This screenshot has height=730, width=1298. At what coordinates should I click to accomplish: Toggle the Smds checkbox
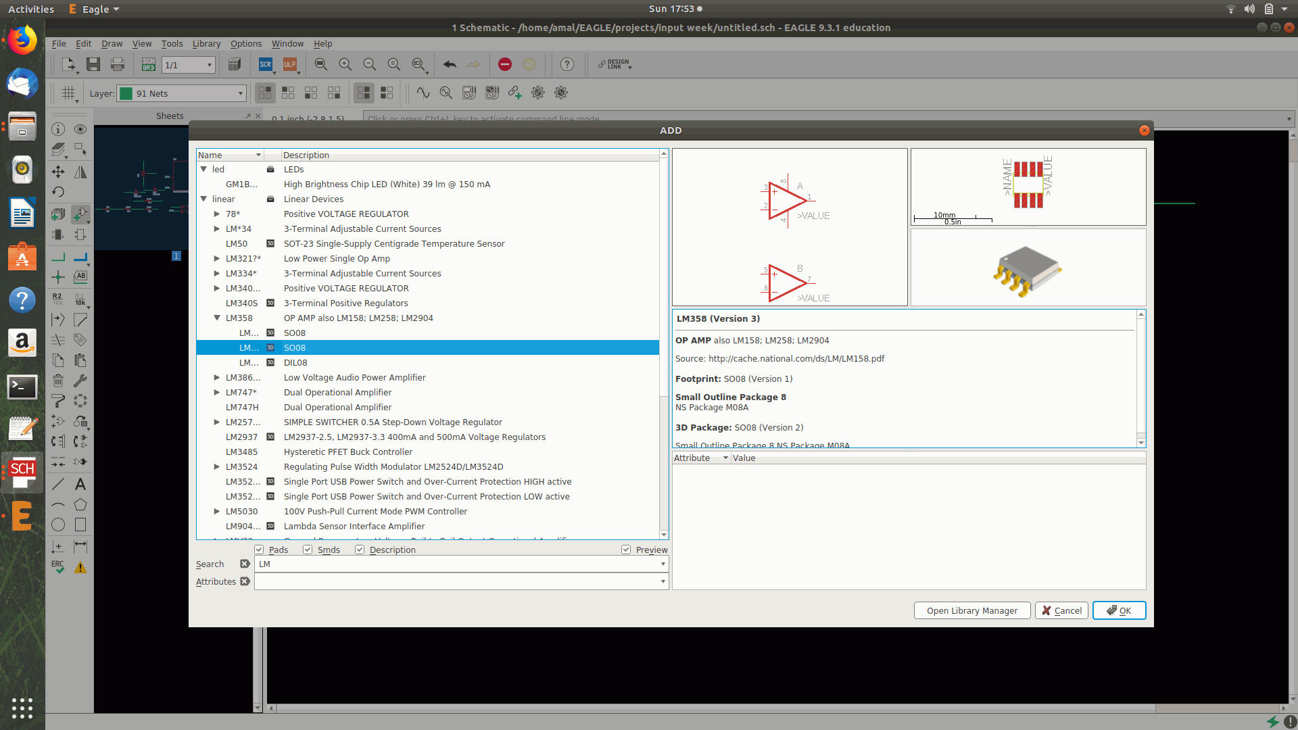pyautogui.click(x=308, y=550)
